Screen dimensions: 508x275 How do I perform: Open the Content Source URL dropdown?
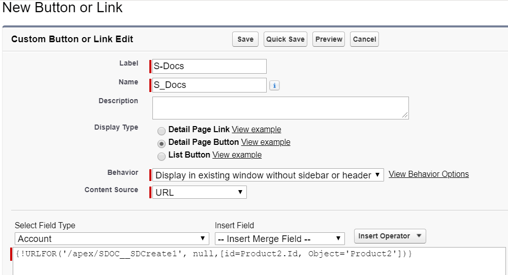tap(200, 192)
